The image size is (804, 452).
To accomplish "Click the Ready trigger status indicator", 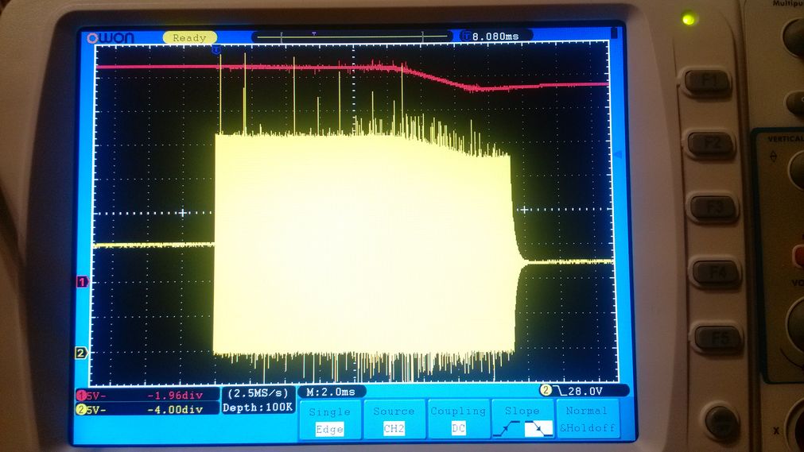I will pyautogui.click(x=188, y=37).
